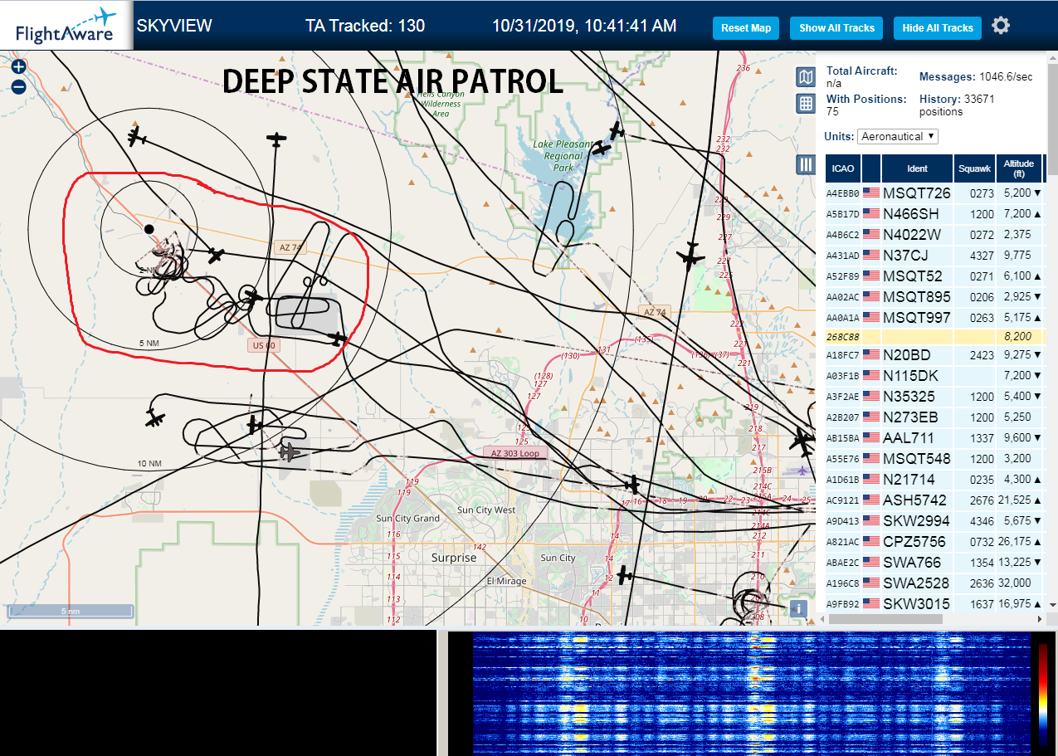Image resolution: width=1058 pixels, height=756 pixels.
Task: Click squawk 4327 in N37CJ row
Action: (x=981, y=255)
